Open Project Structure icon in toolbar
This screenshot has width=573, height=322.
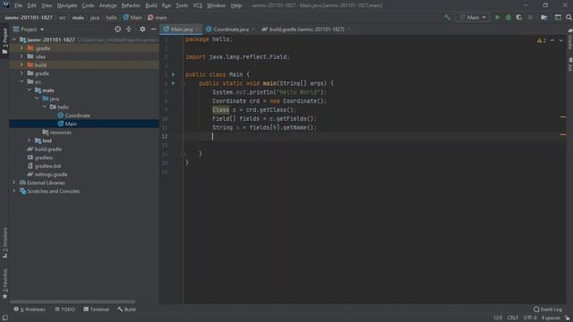(x=544, y=17)
